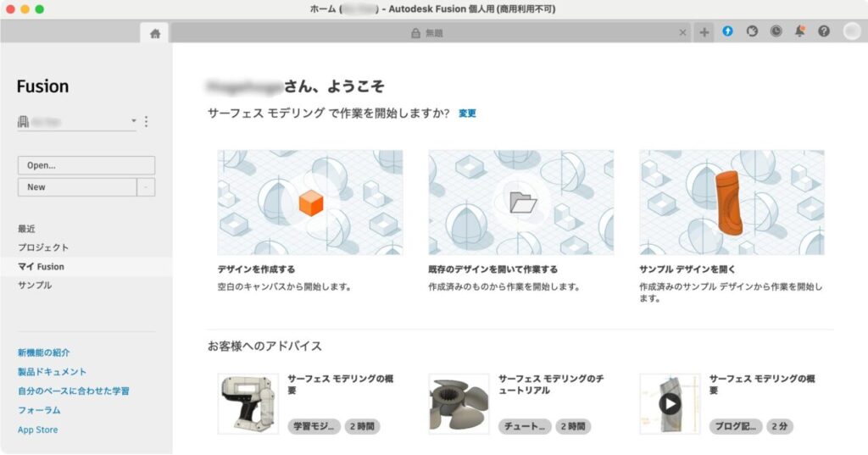868x455 pixels.
Task: Check the online status globe icon
Action: [x=752, y=31]
